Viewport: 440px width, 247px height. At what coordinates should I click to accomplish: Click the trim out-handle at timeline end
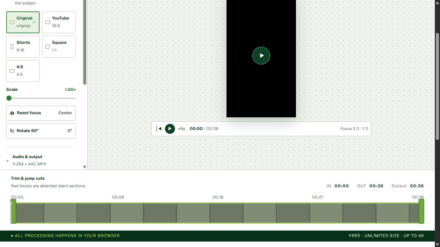pos(421,211)
